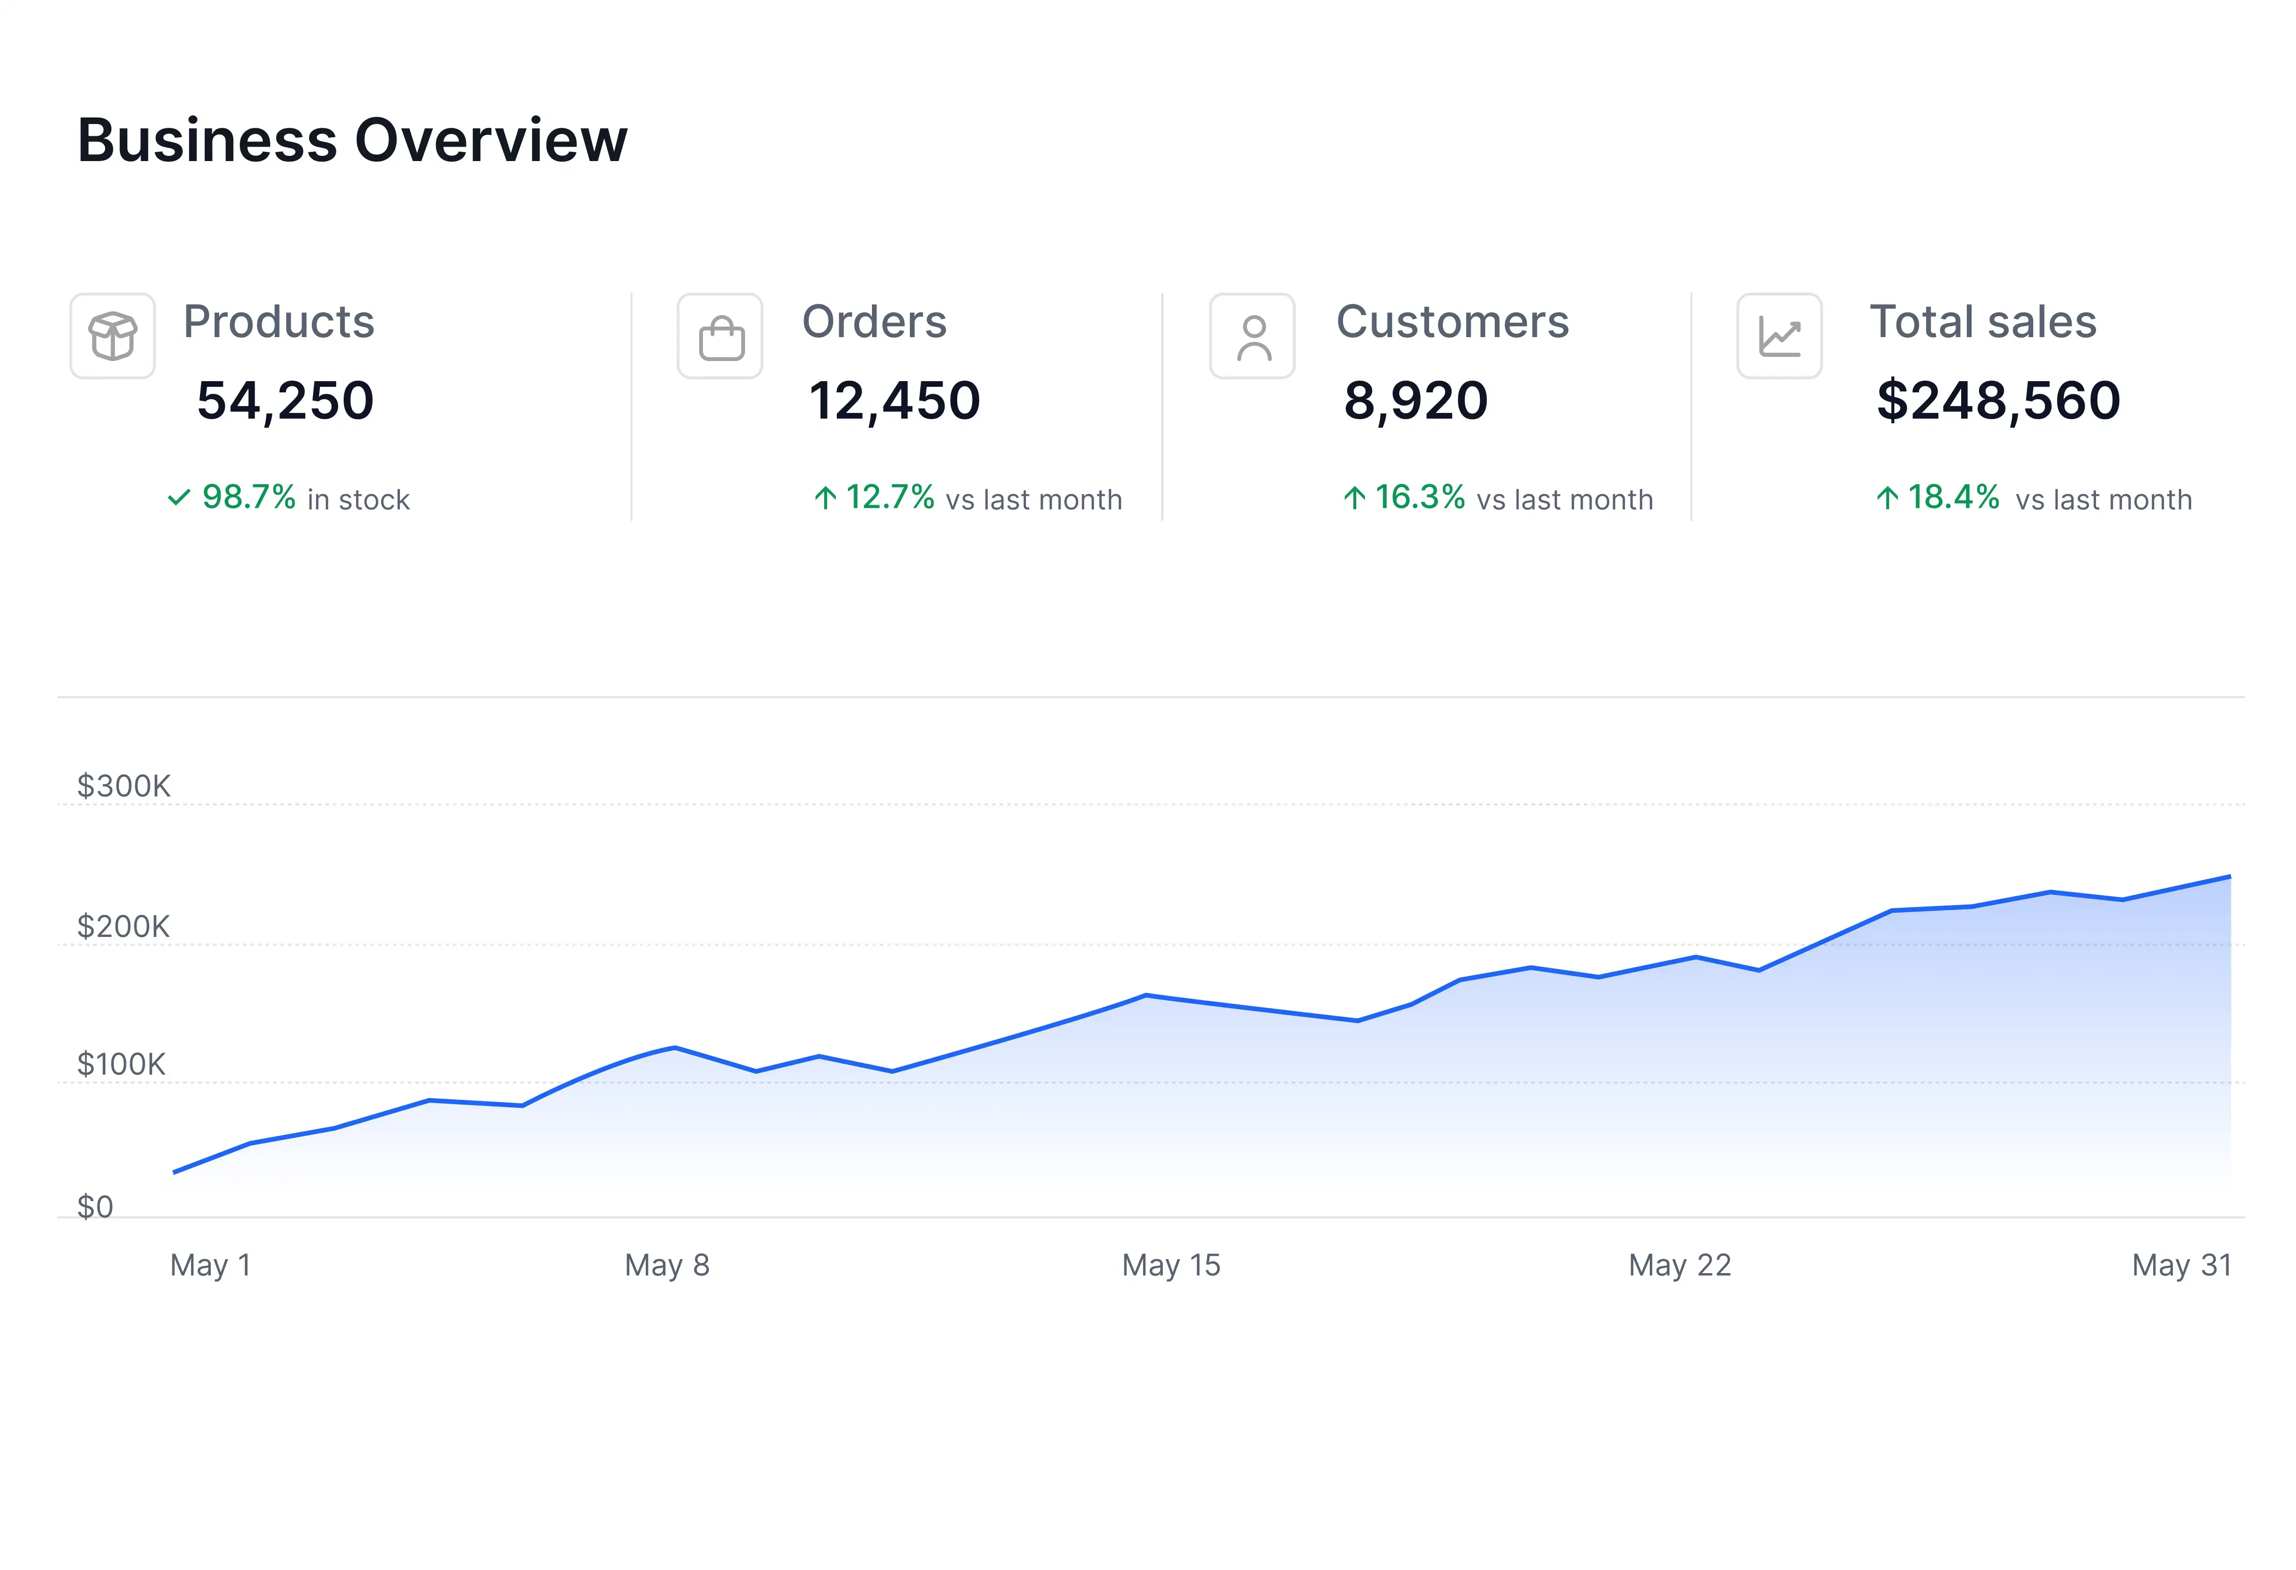Click the 98.7% in stock figure
The image size is (2296, 1570).
(249, 497)
